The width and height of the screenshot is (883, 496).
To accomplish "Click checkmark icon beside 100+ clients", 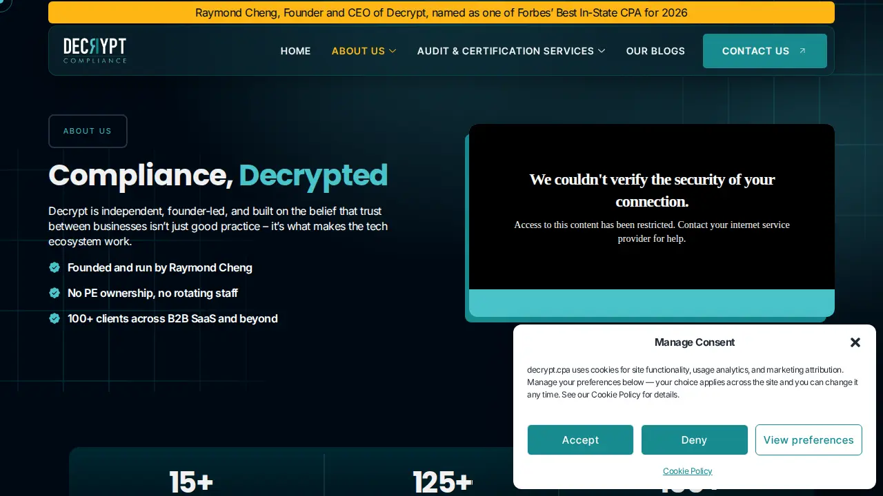I will point(54,318).
